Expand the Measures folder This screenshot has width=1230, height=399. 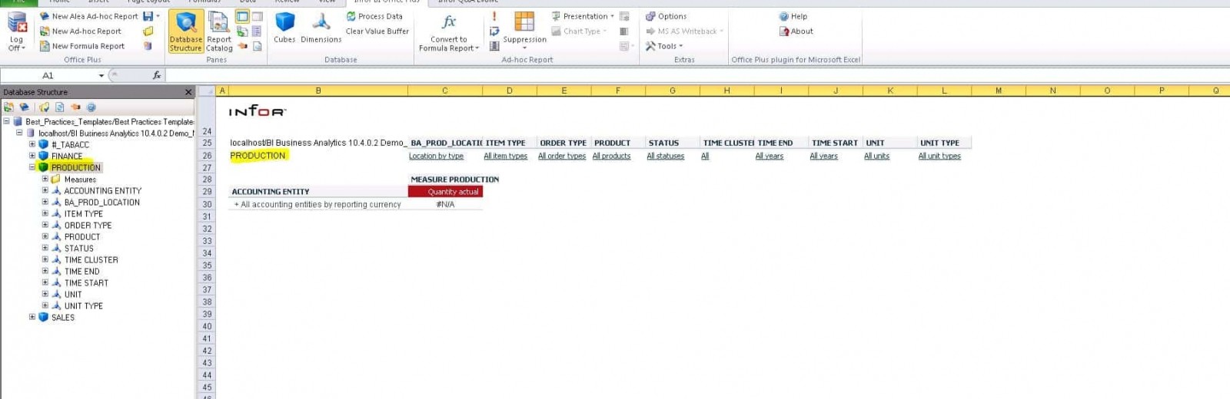coord(45,179)
